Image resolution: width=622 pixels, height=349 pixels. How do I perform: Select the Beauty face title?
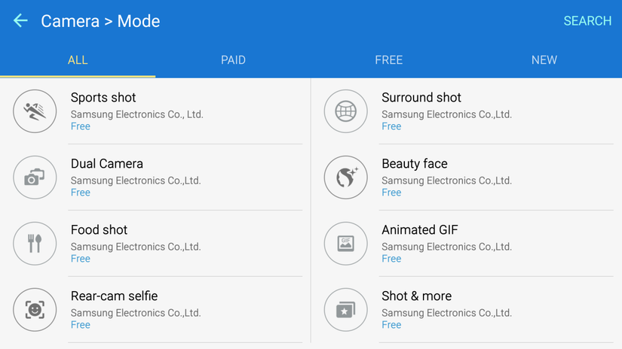coord(415,163)
